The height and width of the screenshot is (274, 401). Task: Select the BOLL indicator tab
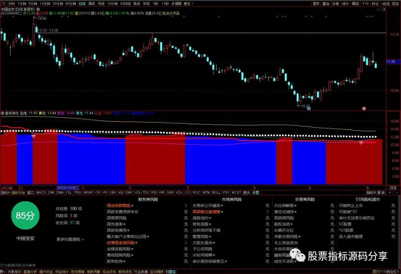pyautogui.click(x=216, y=192)
